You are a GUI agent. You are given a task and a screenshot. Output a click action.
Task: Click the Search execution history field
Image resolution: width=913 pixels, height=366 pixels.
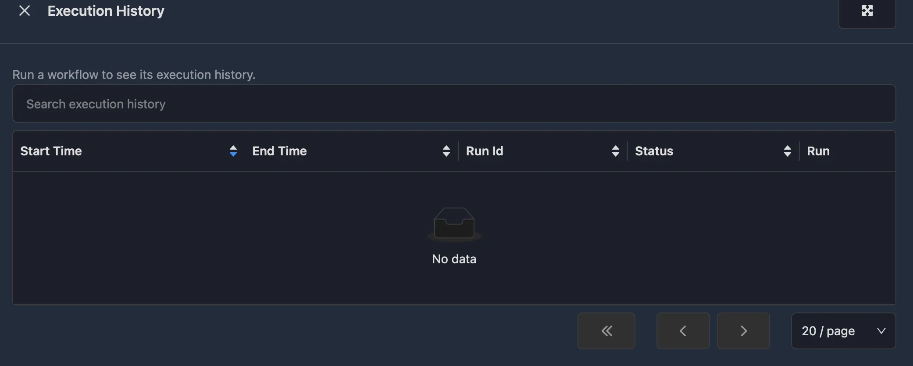coord(454,104)
